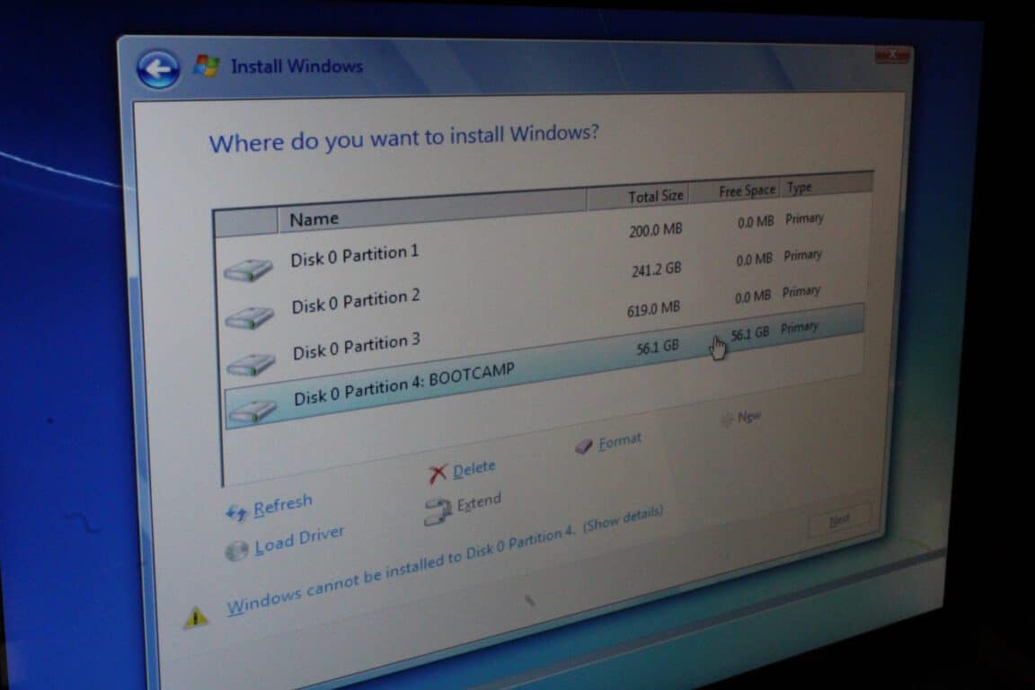Click the Format eraser icon

coord(583,447)
